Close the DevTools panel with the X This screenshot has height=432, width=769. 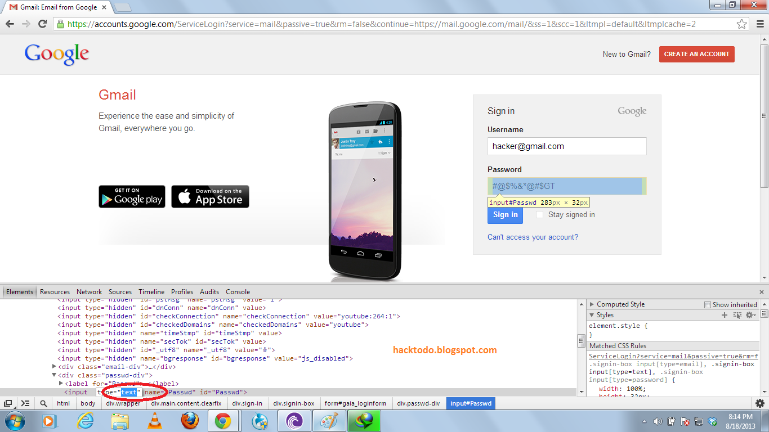point(761,292)
